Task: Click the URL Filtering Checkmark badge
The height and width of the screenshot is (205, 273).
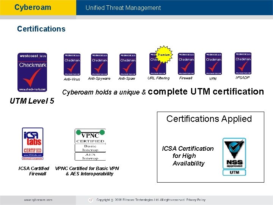Action: (158, 64)
